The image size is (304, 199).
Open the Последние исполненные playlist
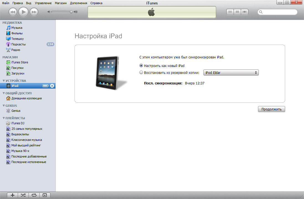point(26,162)
